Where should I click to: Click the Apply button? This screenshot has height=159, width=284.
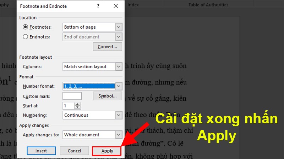[107, 151]
